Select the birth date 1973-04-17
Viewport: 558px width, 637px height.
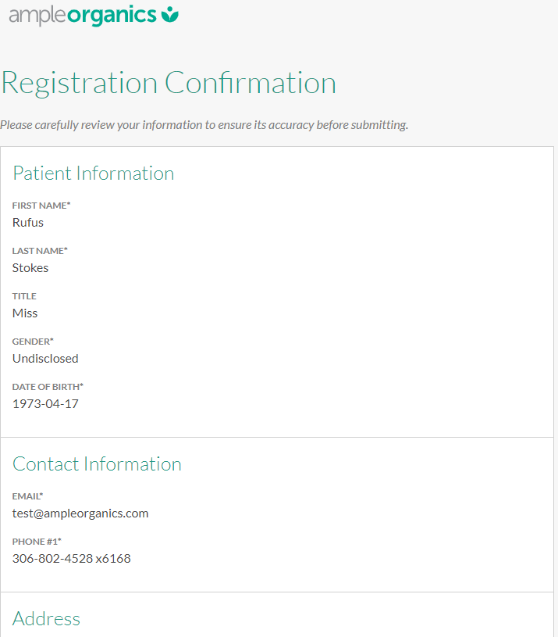(x=45, y=404)
